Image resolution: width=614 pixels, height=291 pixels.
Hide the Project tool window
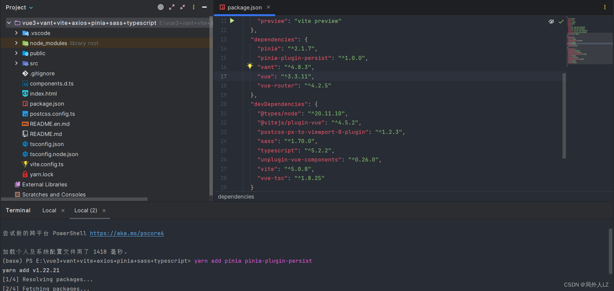tap(204, 7)
